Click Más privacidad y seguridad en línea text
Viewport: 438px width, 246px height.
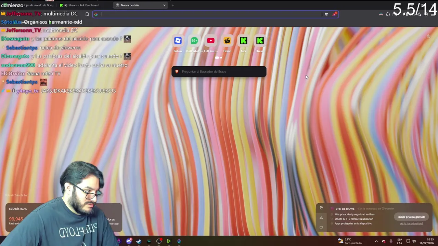(355, 215)
